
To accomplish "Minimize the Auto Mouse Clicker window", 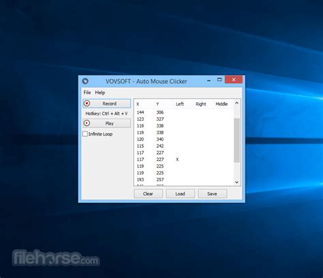I will tap(209, 80).
